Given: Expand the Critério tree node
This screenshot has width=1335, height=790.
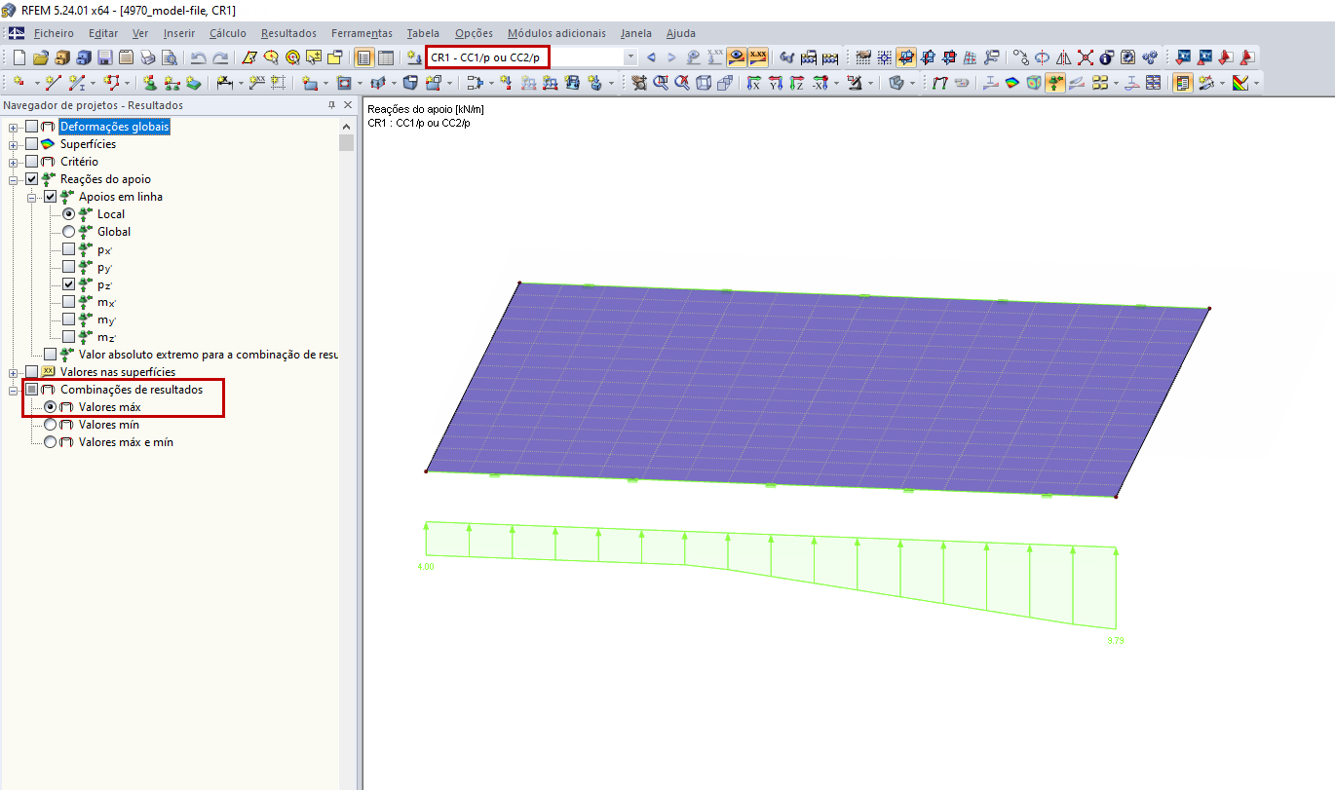Looking at the screenshot, I should tap(14, 162).
